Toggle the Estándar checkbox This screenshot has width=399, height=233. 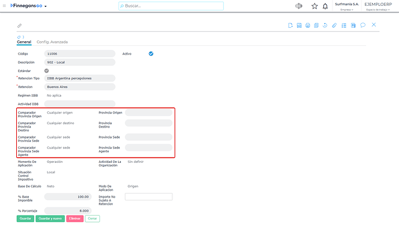47,71
